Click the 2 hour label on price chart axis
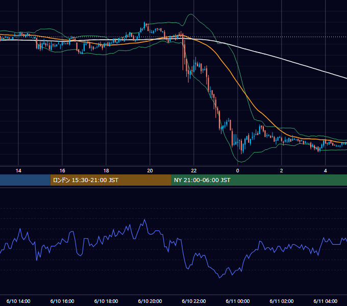The width and height of the screenshot is (347, 306). click(281, 171)
